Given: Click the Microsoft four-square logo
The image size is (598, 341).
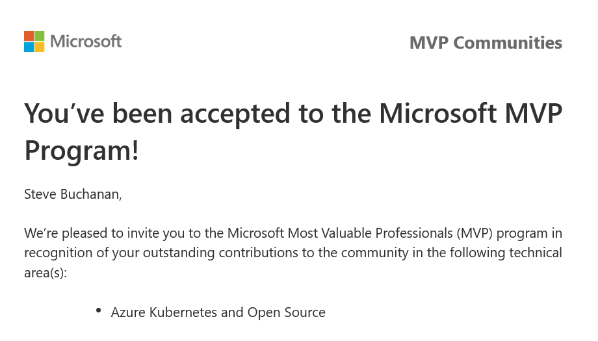Looking at the screenshot, I should (34, 42).
